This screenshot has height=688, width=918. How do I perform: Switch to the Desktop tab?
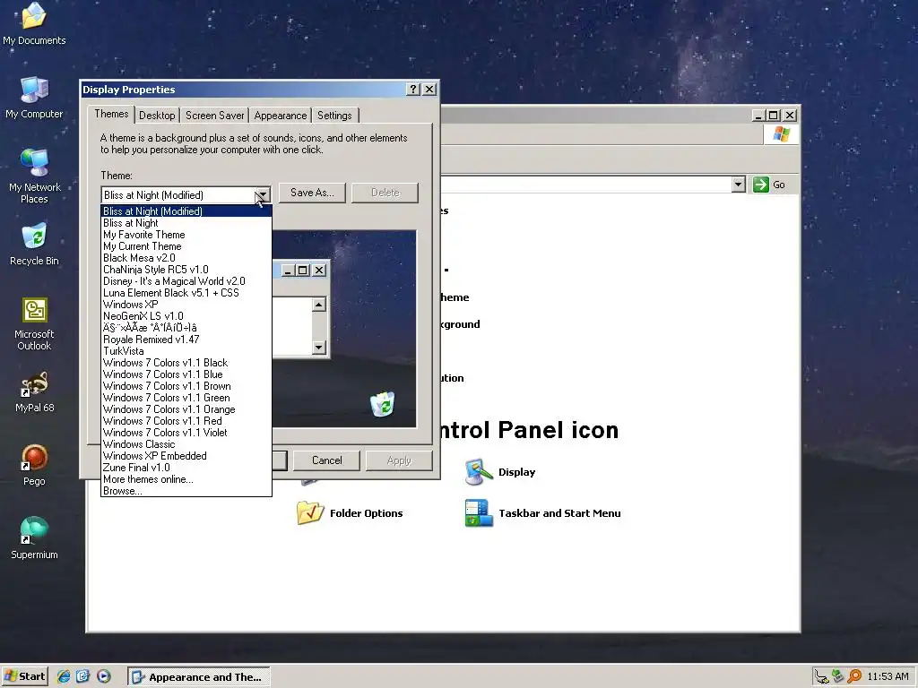point(157,116)
